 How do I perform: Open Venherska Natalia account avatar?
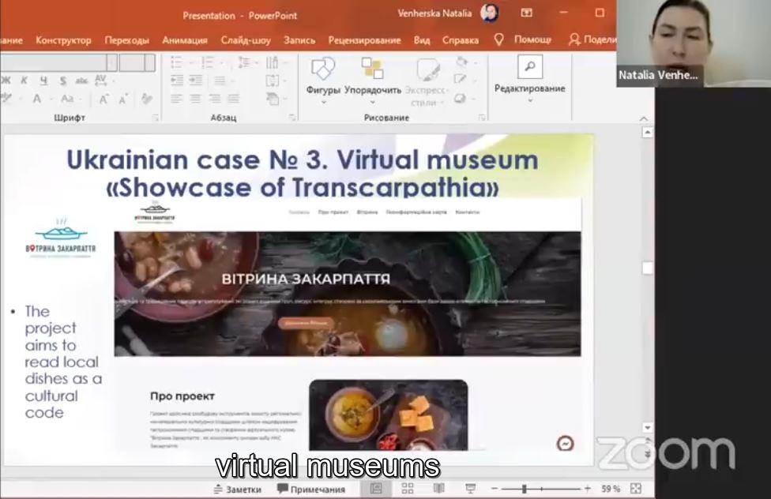point(489,13)
